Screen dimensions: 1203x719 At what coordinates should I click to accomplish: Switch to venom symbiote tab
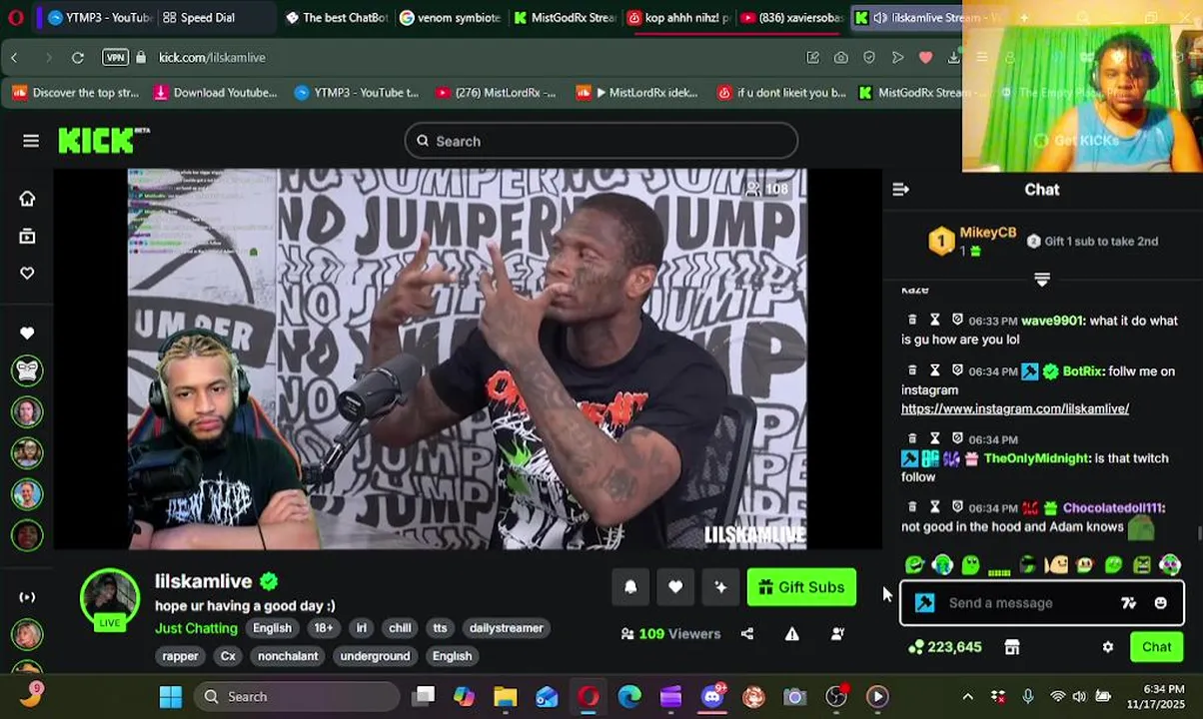451,17
